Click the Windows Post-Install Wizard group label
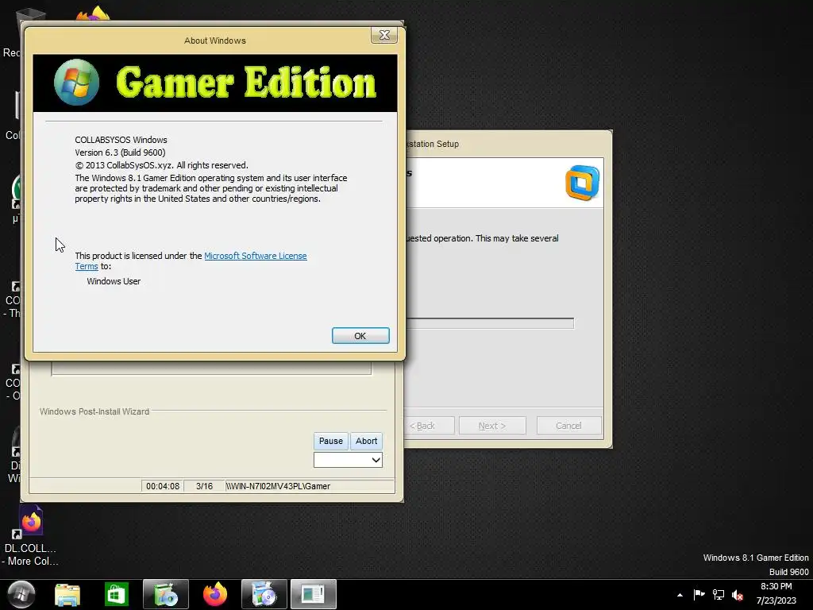This screenshot has width=813, height=610. pyautogui.click(x=94, y=411)
